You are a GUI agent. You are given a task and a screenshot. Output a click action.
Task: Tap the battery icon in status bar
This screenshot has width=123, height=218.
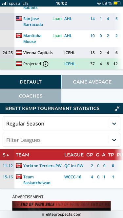pos(117,3)
